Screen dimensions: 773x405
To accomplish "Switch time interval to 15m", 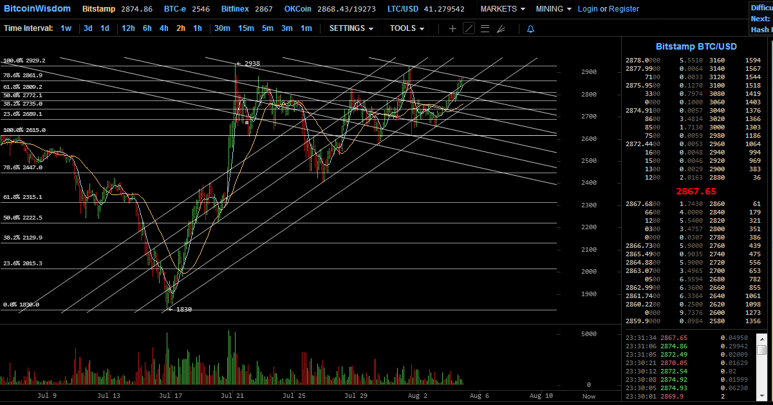I will [x=246, y=28].
